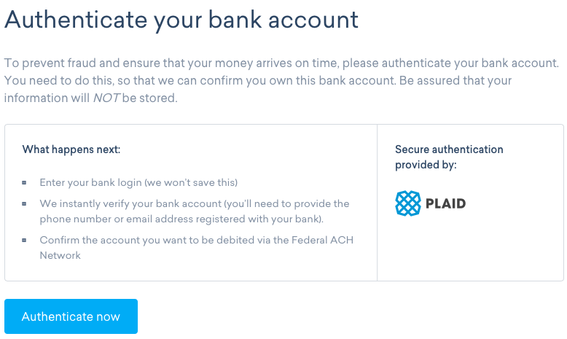Click the To prevent fraud intro sentence

point(282,63)
